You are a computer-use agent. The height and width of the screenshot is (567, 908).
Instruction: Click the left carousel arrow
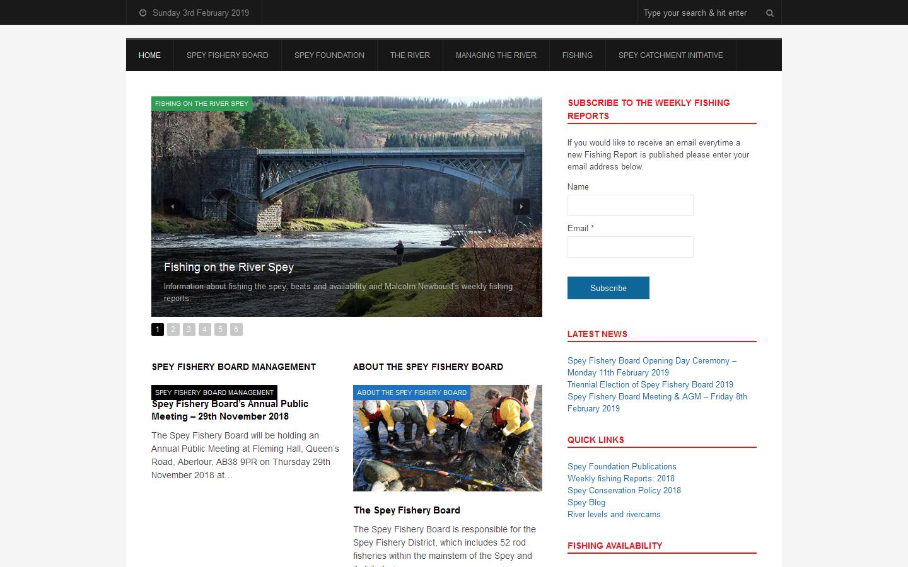[x=171, y=207]
